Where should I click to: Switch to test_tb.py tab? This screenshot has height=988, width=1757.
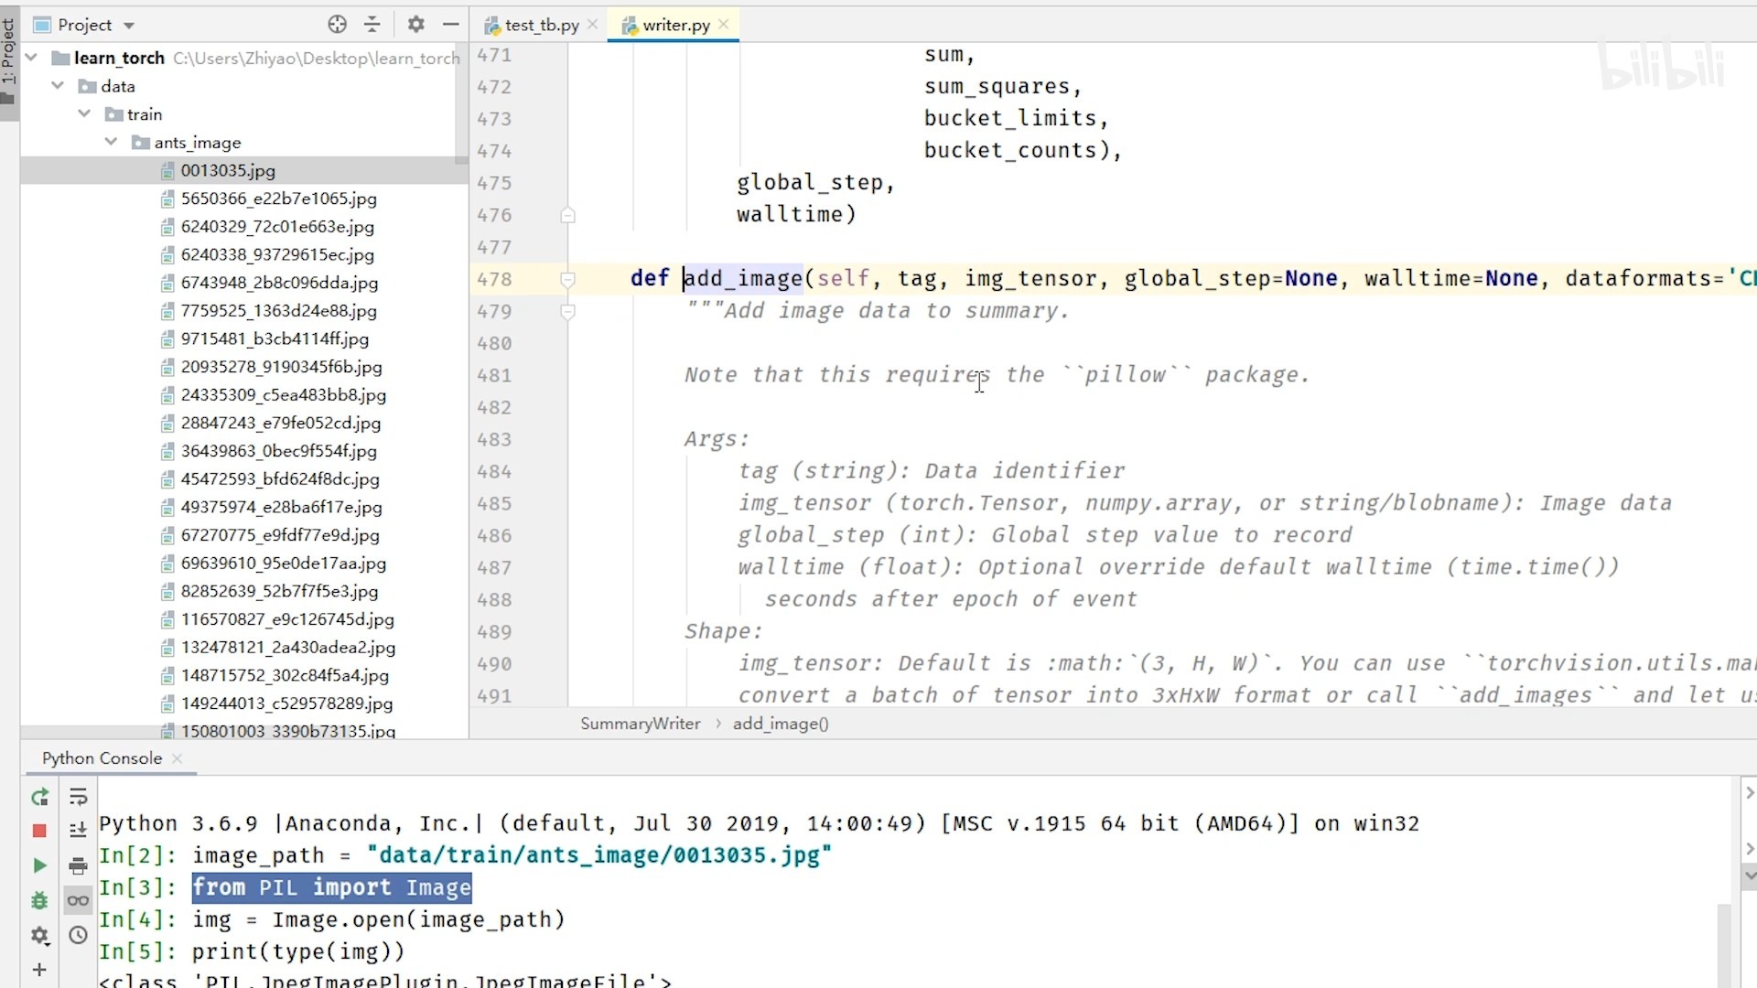(x=540, y=26)
